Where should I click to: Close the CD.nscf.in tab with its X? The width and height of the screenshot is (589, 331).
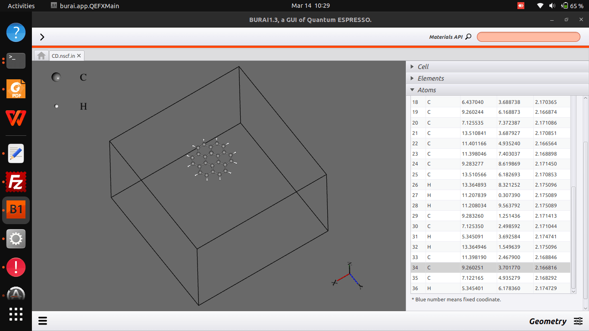[x=79, y=56]
